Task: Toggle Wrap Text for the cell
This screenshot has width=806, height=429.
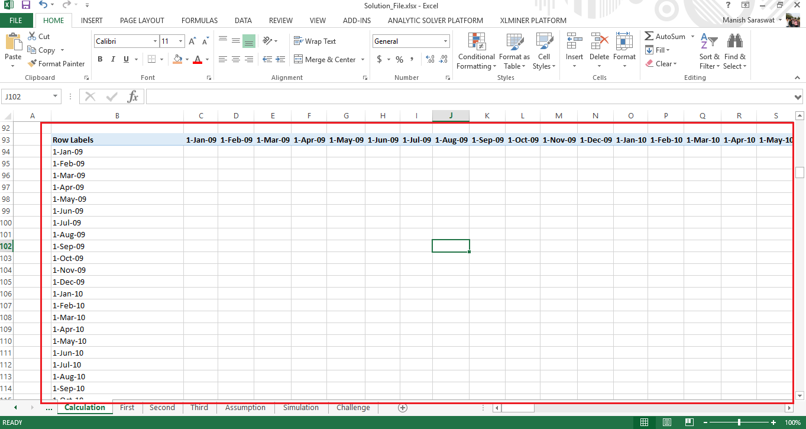Action: pos(315,41)
